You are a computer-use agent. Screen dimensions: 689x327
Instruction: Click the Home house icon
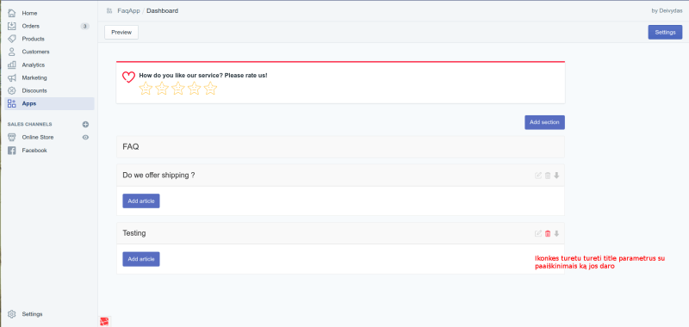pos(12,13)
